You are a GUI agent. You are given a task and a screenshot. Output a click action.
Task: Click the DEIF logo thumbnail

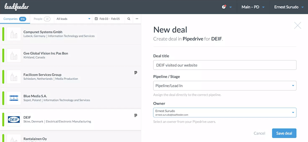coord(14,120)
